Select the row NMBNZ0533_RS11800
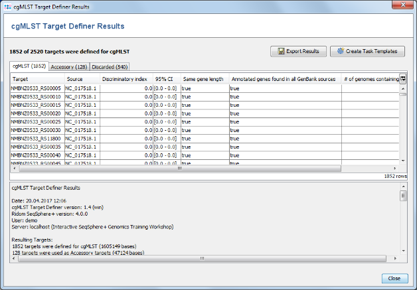The image size is (417, 290). (205, 139)
